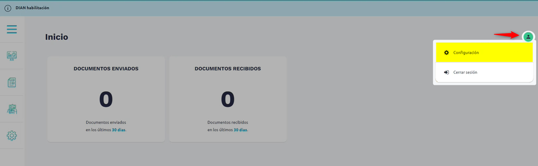This screenshot has height=166, width=538.
Task: Click the zero count in Documentos Recibidos
Action: 228,100
